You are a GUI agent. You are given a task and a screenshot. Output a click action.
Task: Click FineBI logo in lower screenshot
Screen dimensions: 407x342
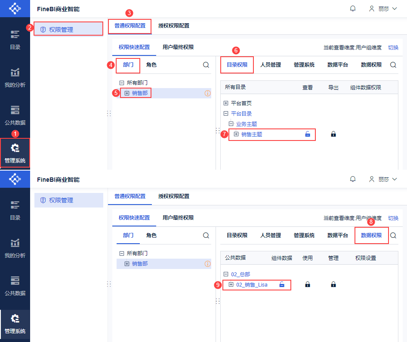point(15,179)
